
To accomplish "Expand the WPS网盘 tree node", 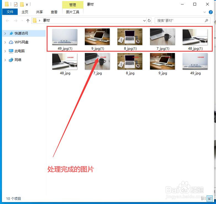I will click(5, 42).
